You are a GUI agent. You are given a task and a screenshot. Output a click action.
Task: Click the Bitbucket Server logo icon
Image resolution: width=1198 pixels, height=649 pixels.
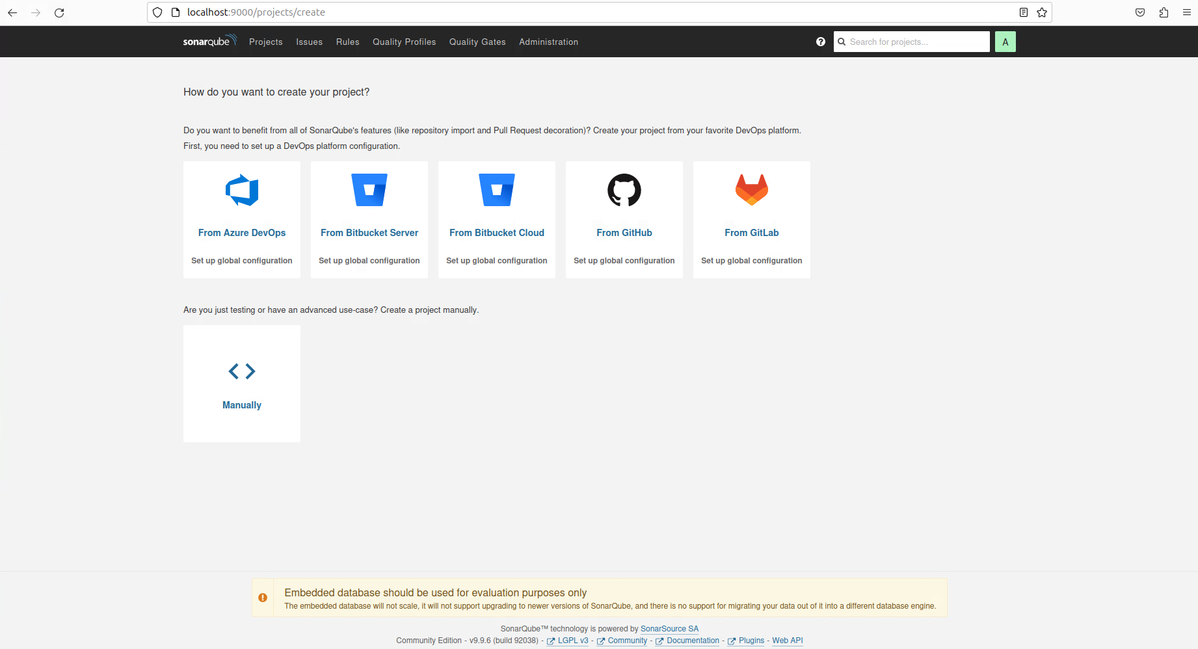click(x=369, y=190)
